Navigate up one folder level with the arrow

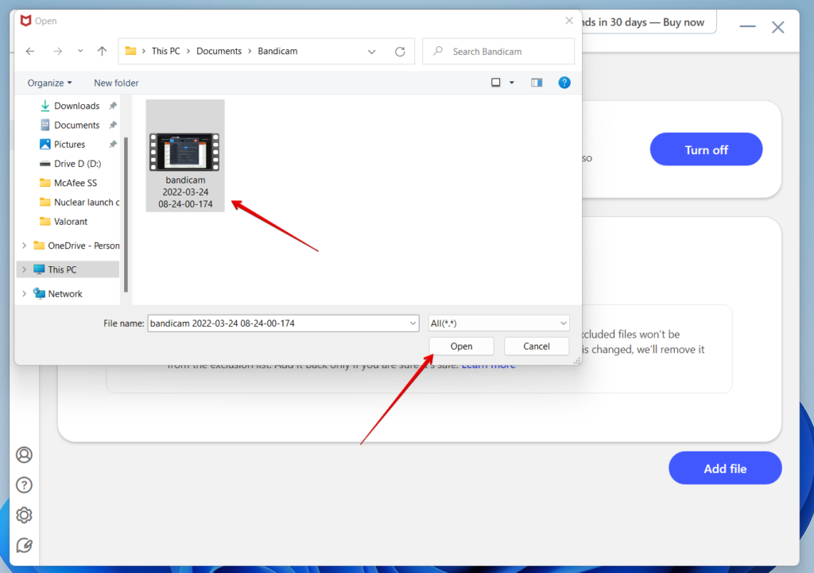(x=102, y=51)
